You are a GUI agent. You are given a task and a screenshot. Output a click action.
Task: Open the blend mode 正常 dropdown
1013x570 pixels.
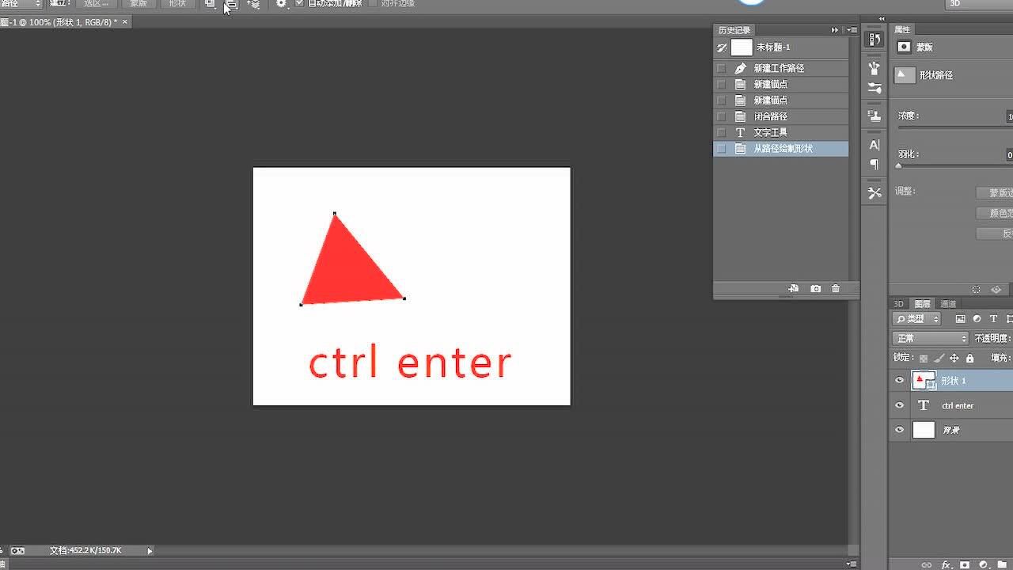pyautogui.click(x=931, y=338)
